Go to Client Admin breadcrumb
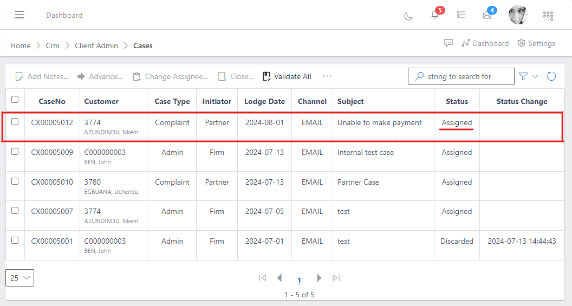The image size is (572, 306). coord(96,45)
